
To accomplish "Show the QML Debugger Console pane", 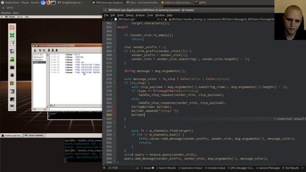I will [241, 168].
